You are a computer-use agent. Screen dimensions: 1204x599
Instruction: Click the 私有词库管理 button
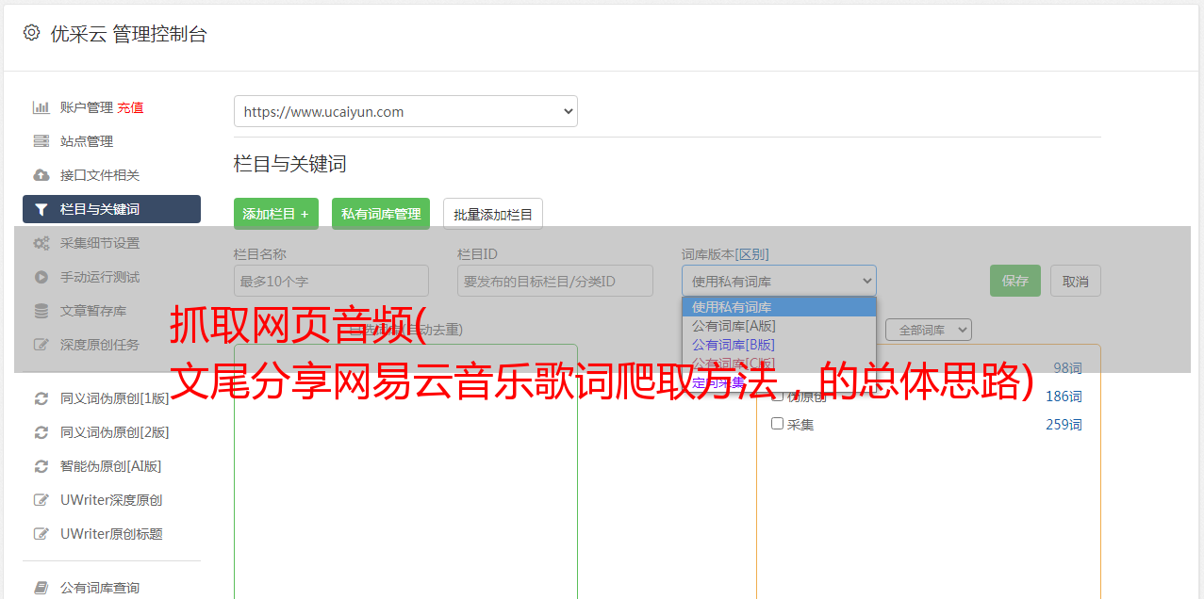pyautogui.click(x=381, y=214)
